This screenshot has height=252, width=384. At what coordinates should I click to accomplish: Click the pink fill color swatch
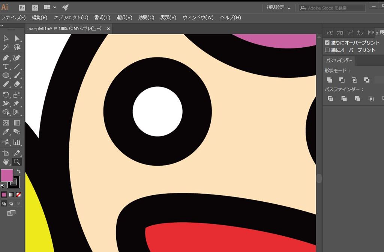pyautogui.click(x=7, y=175)
